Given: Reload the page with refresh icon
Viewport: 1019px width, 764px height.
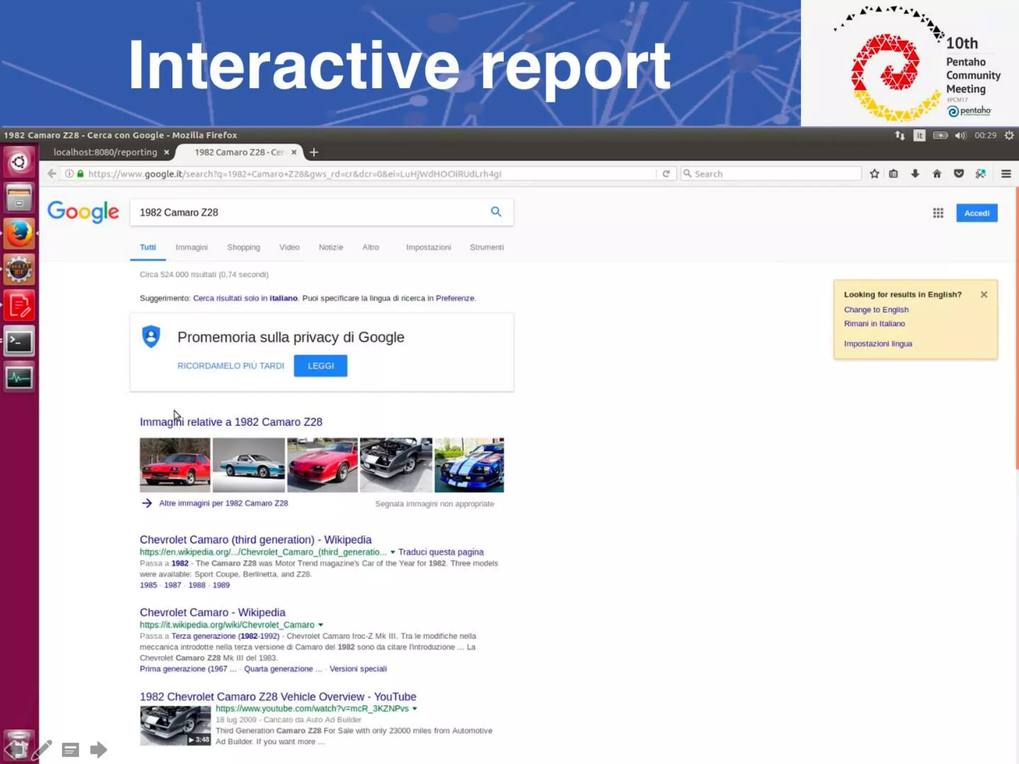Looking at the screenshot, I should pos(666,174).
